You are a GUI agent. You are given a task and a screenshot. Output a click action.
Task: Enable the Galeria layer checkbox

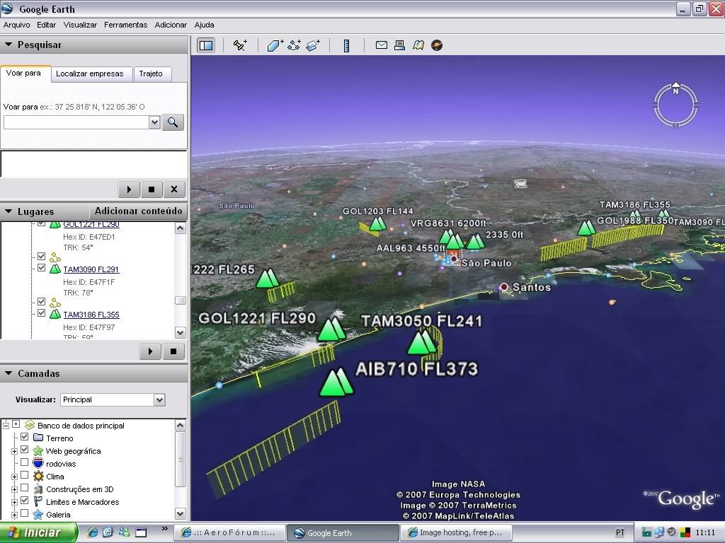[25, 513]
